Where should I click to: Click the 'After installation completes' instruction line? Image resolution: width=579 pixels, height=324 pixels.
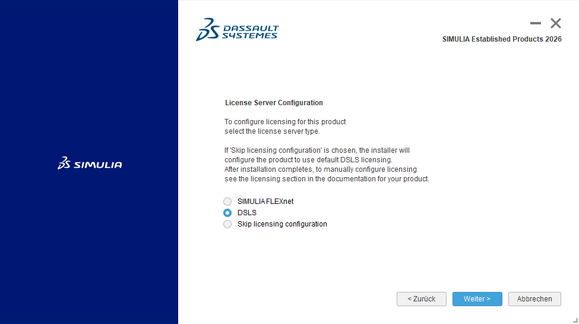[321, 169]
